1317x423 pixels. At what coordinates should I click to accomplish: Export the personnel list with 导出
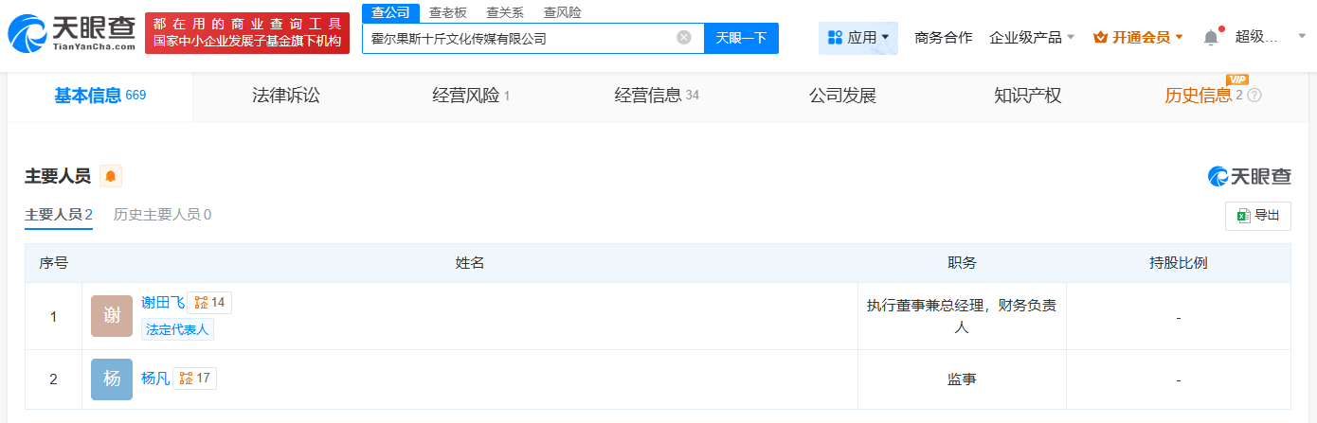point(1258,216)
